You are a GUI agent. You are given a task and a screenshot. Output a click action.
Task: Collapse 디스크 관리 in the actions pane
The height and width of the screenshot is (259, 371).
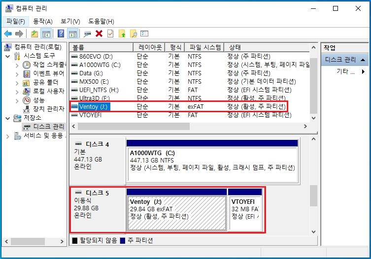[x=363, y=60]
